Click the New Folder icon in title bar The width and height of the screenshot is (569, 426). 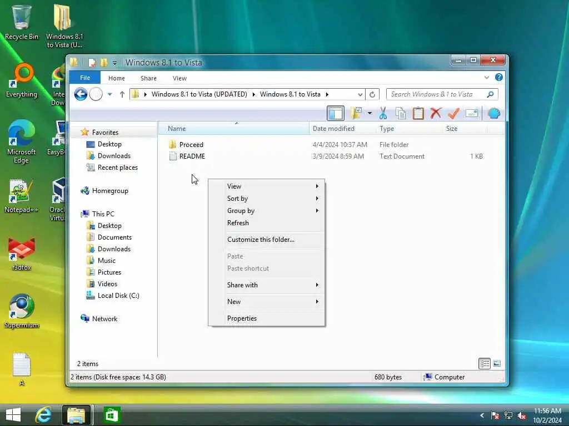click(104, 63)
